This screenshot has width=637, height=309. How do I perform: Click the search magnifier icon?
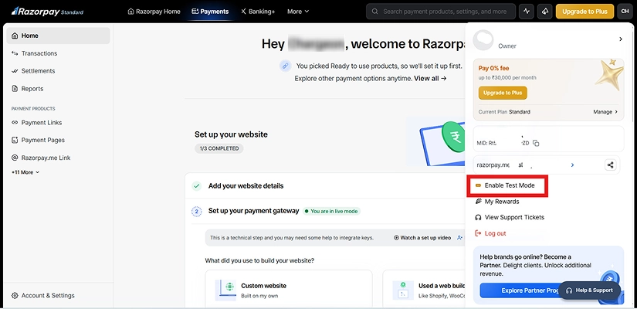[x=375, y=12]
